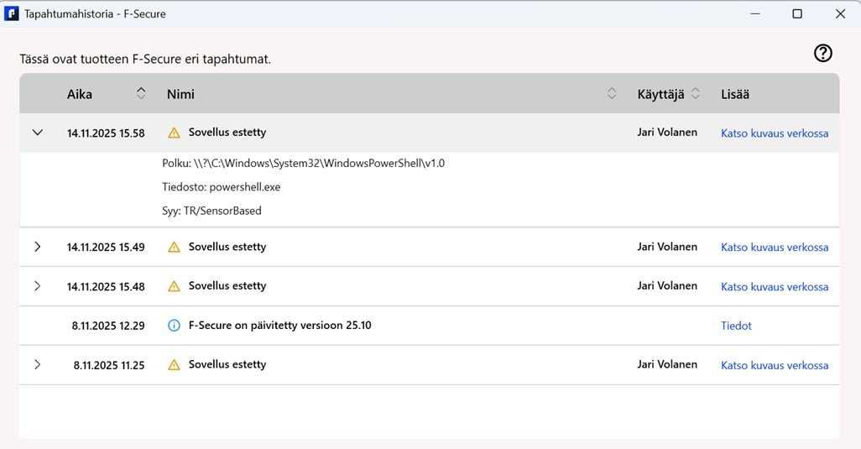Open Katso kuvaus verkossa for 15.58 event
The width and height of the screenshot is (861, 449).
tap(775, 133)
